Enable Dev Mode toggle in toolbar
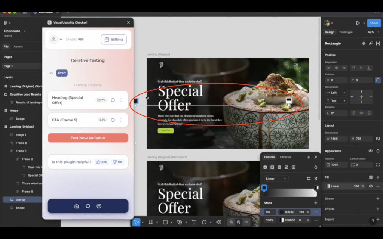383x239 pixels. (246, 222)
